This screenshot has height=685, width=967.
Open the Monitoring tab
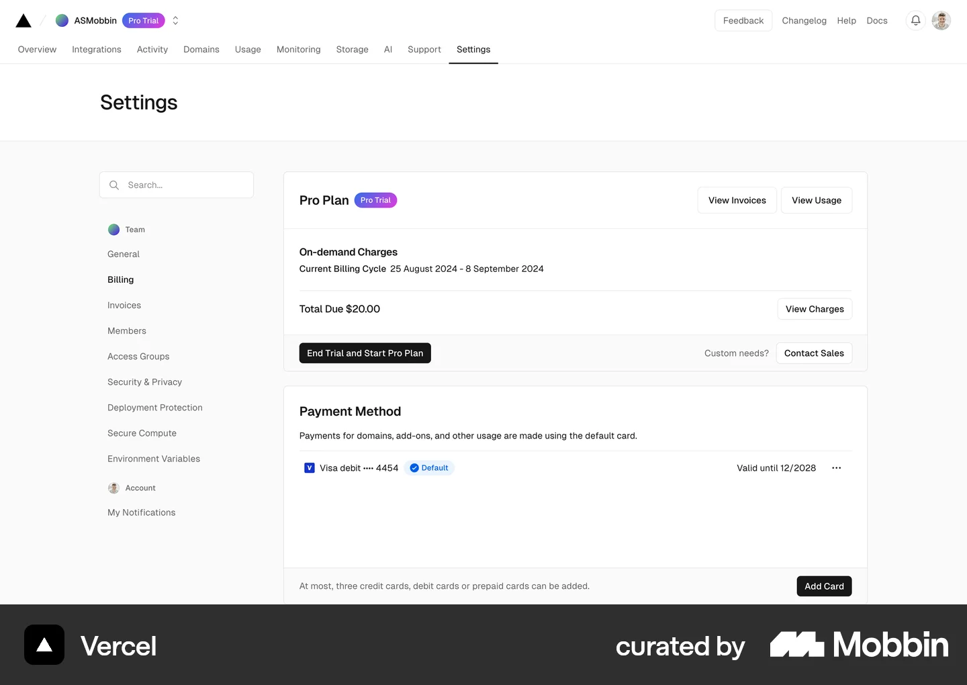299,50
